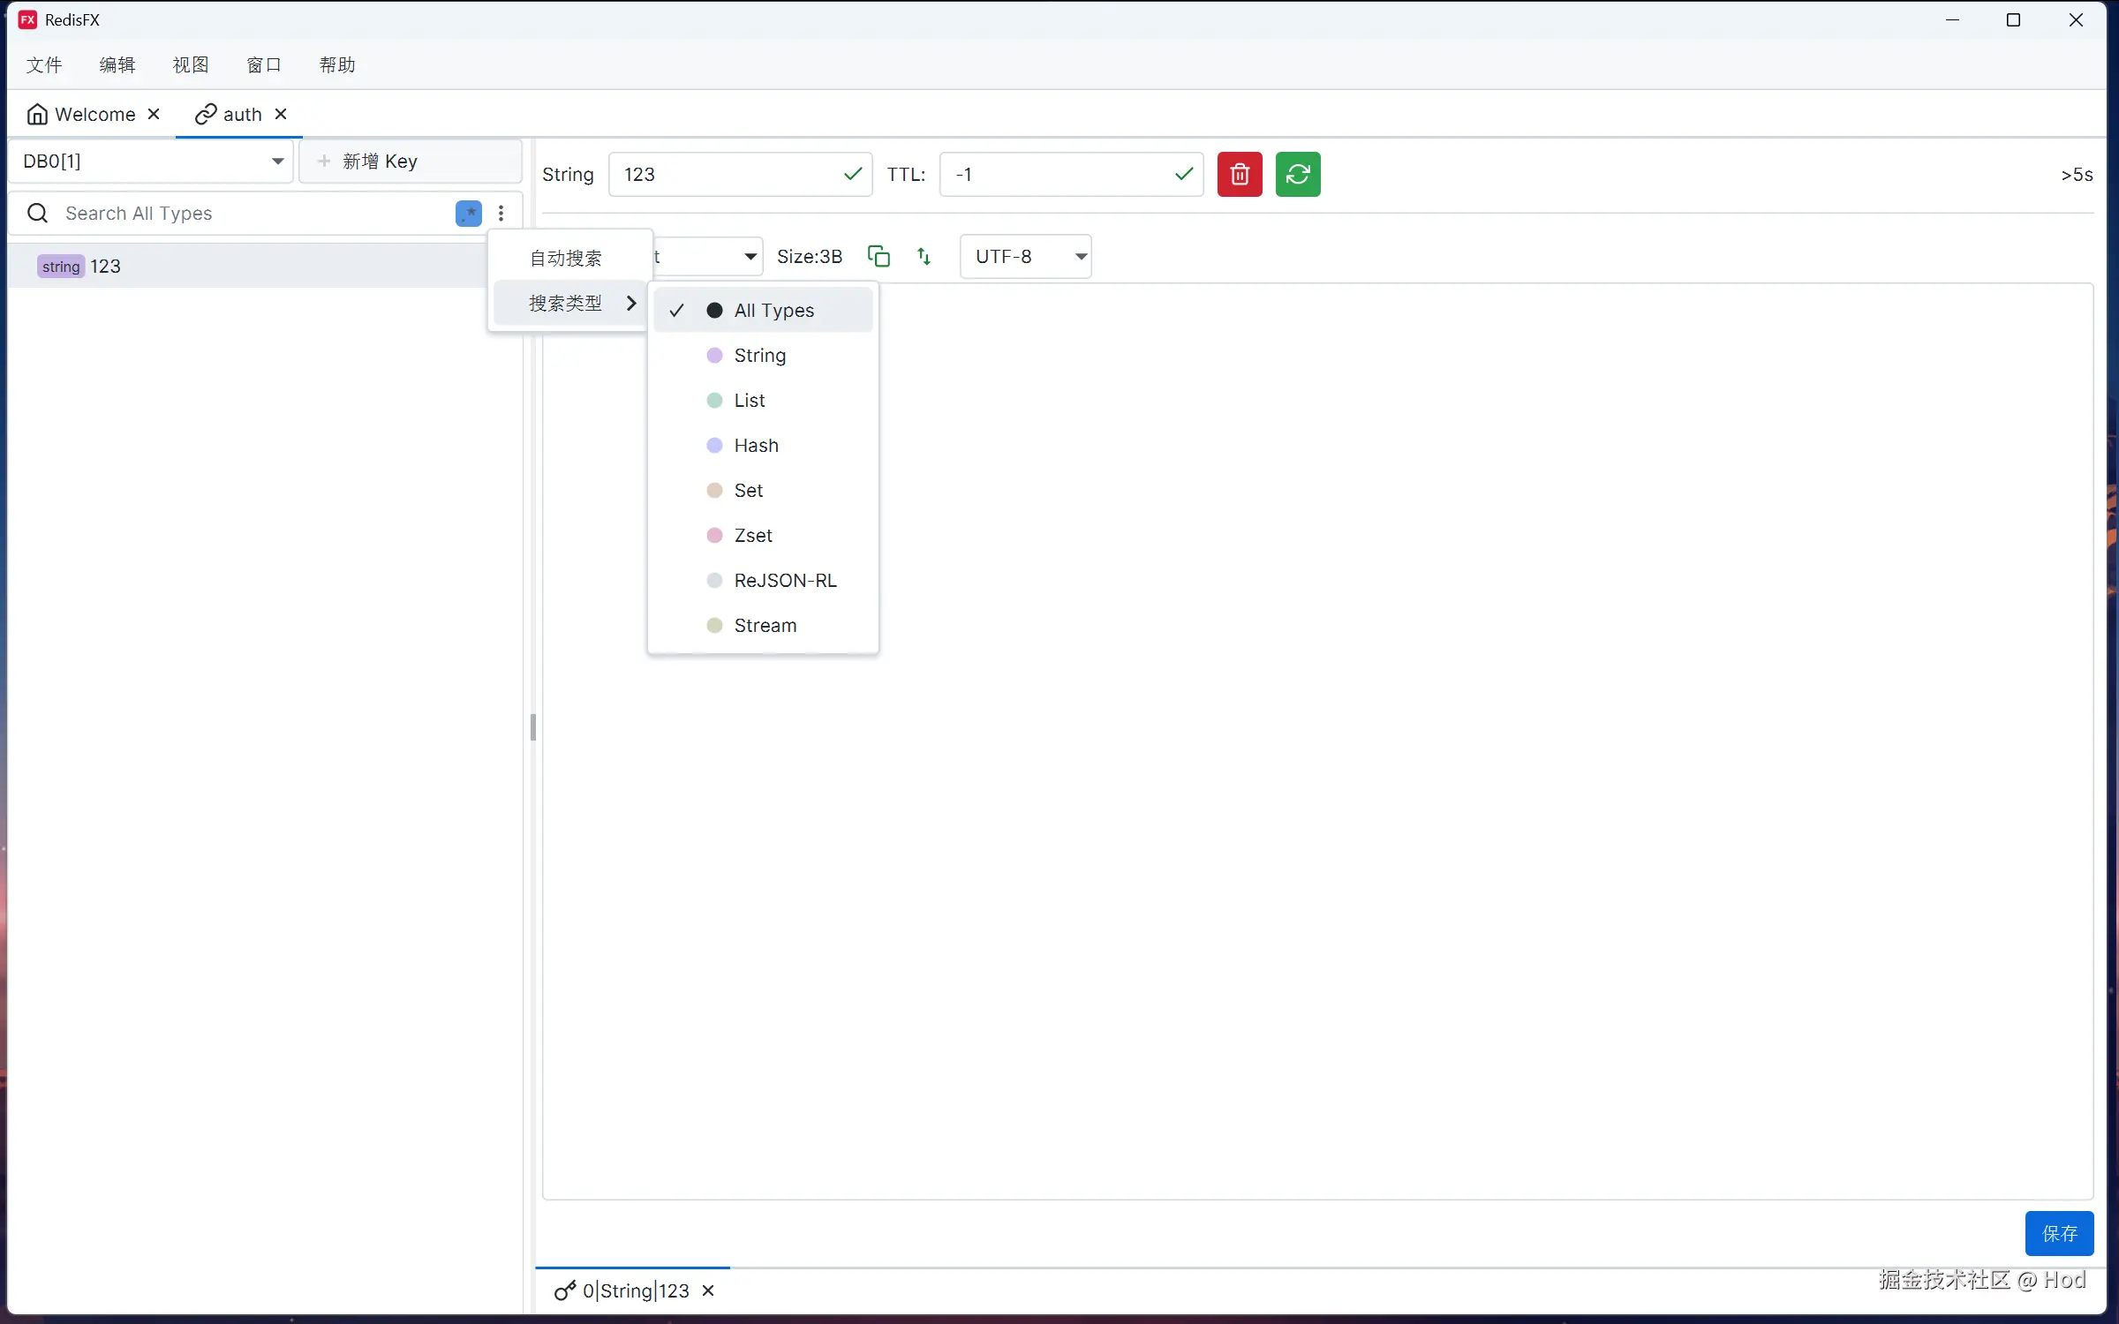Confirm key name with the checkmark icon

(852, 174)
